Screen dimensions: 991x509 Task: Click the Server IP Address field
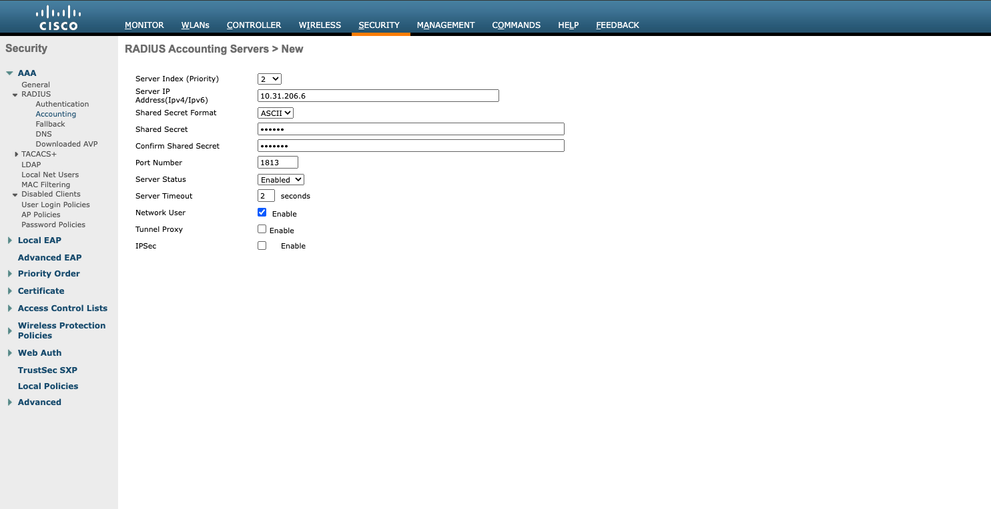[378, 96]
